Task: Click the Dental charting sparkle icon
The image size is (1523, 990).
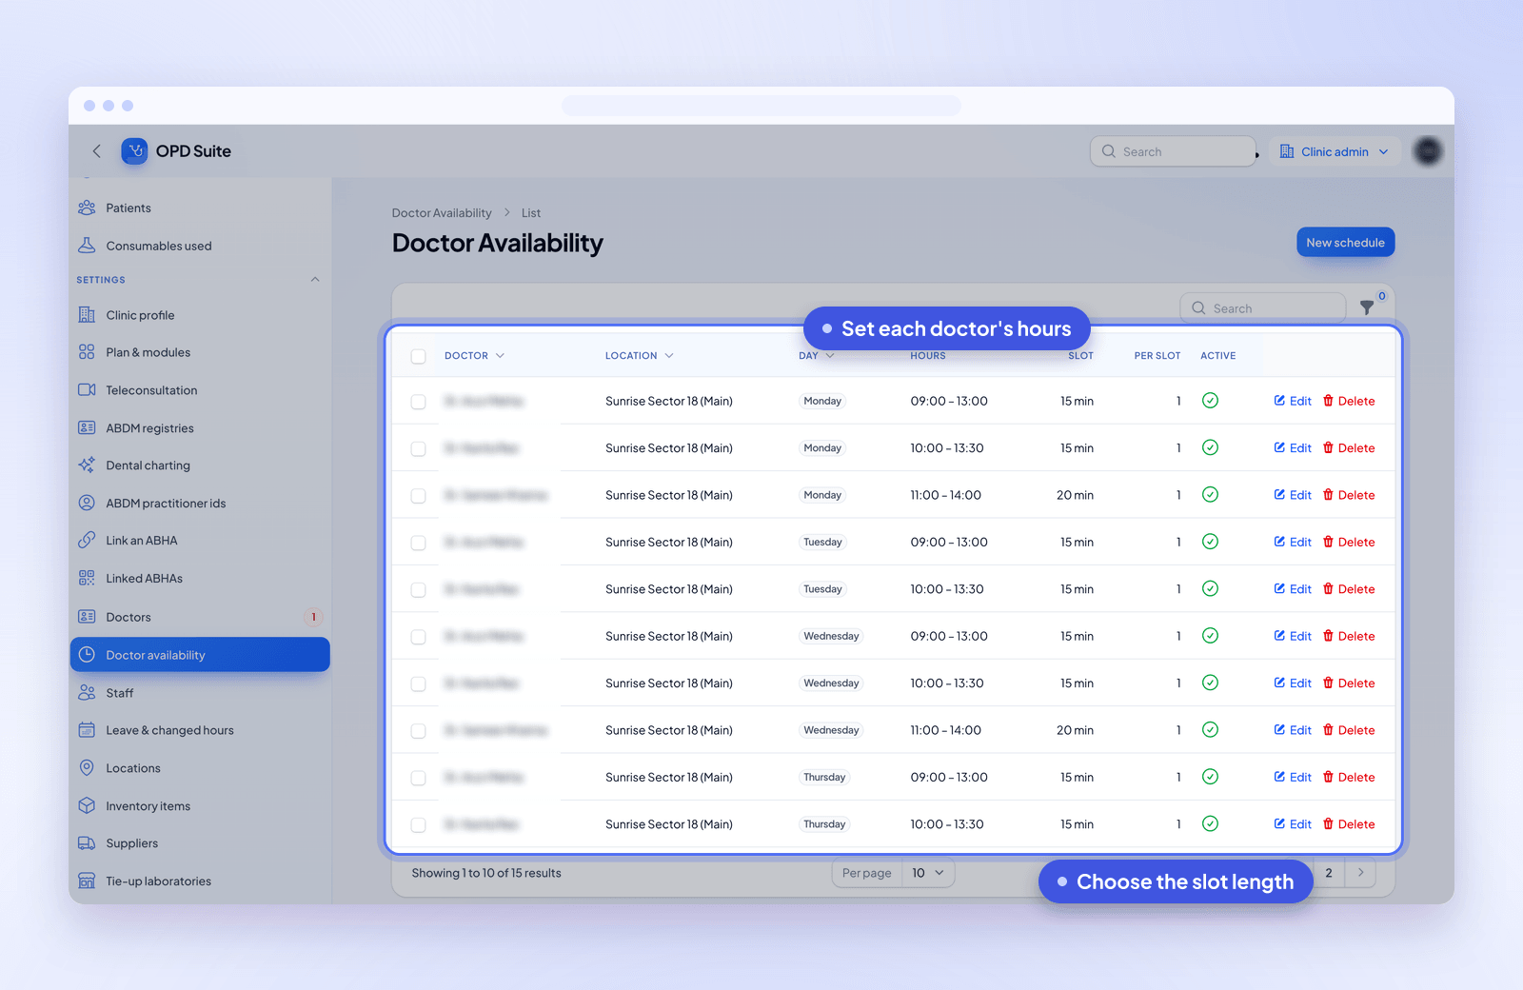Action: coord(87,465)
